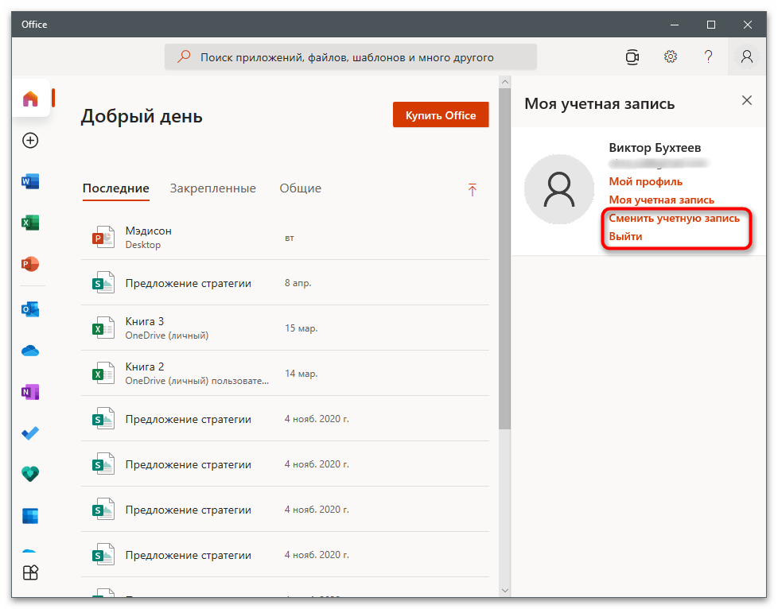
Task: Open the blue Calendar app icon
Action: [30, 516]
